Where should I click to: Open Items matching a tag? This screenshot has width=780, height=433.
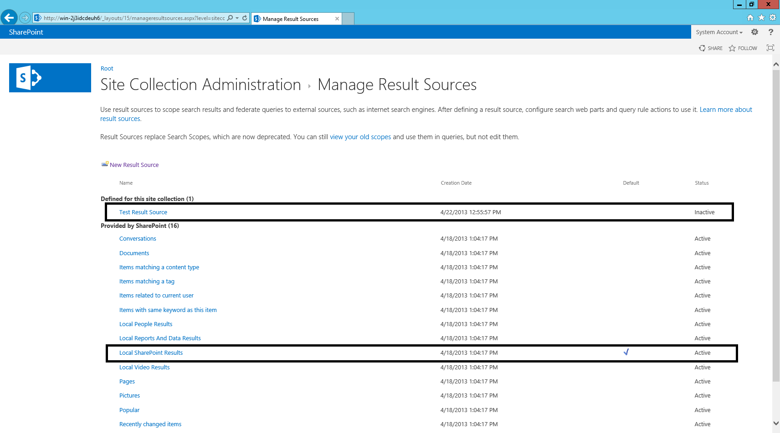[147, 281]
